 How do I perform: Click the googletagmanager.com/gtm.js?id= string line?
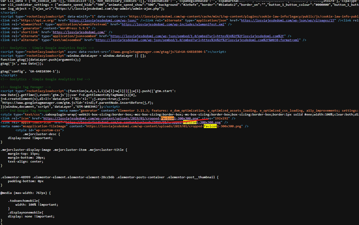(x=77, y=103)
